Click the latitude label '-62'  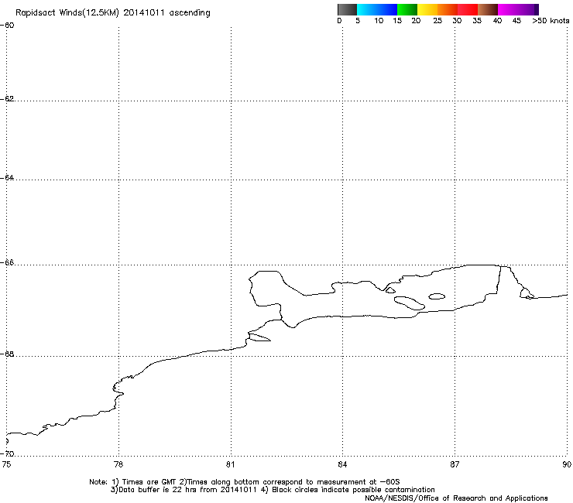click(7, 98)
